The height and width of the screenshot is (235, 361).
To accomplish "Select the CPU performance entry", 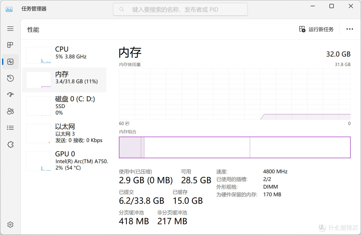I will (x=64, y=55).
